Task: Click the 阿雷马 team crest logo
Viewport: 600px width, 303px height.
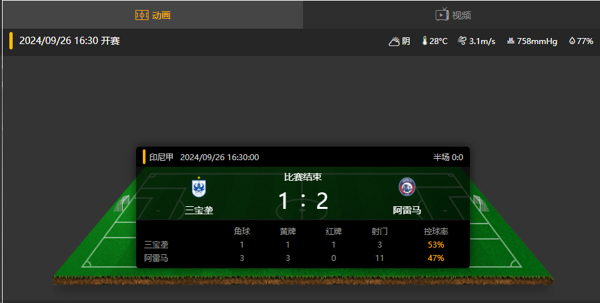Action: coord(406,187)
